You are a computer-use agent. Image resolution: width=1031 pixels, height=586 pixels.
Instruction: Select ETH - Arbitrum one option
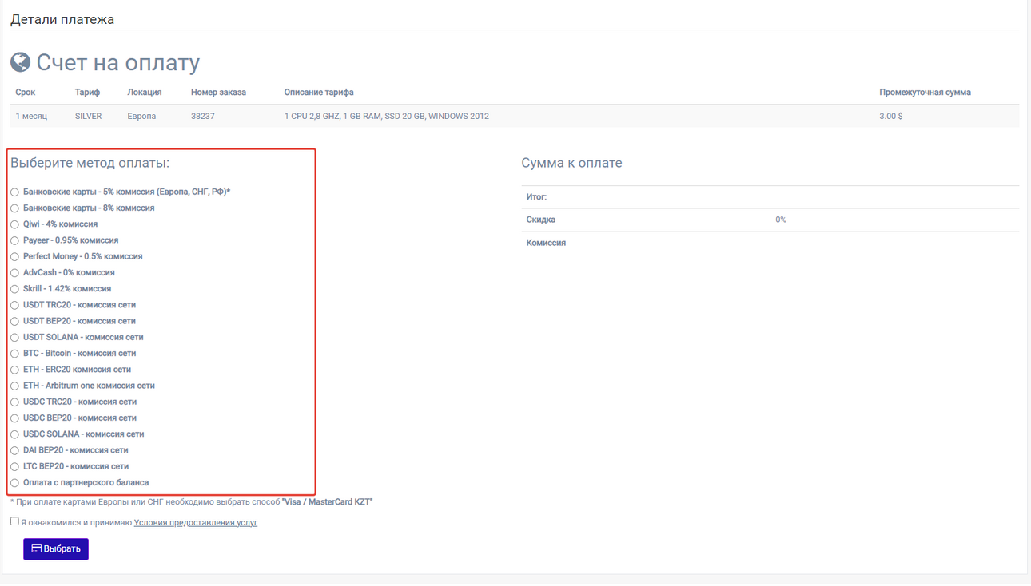coord(14,386)
